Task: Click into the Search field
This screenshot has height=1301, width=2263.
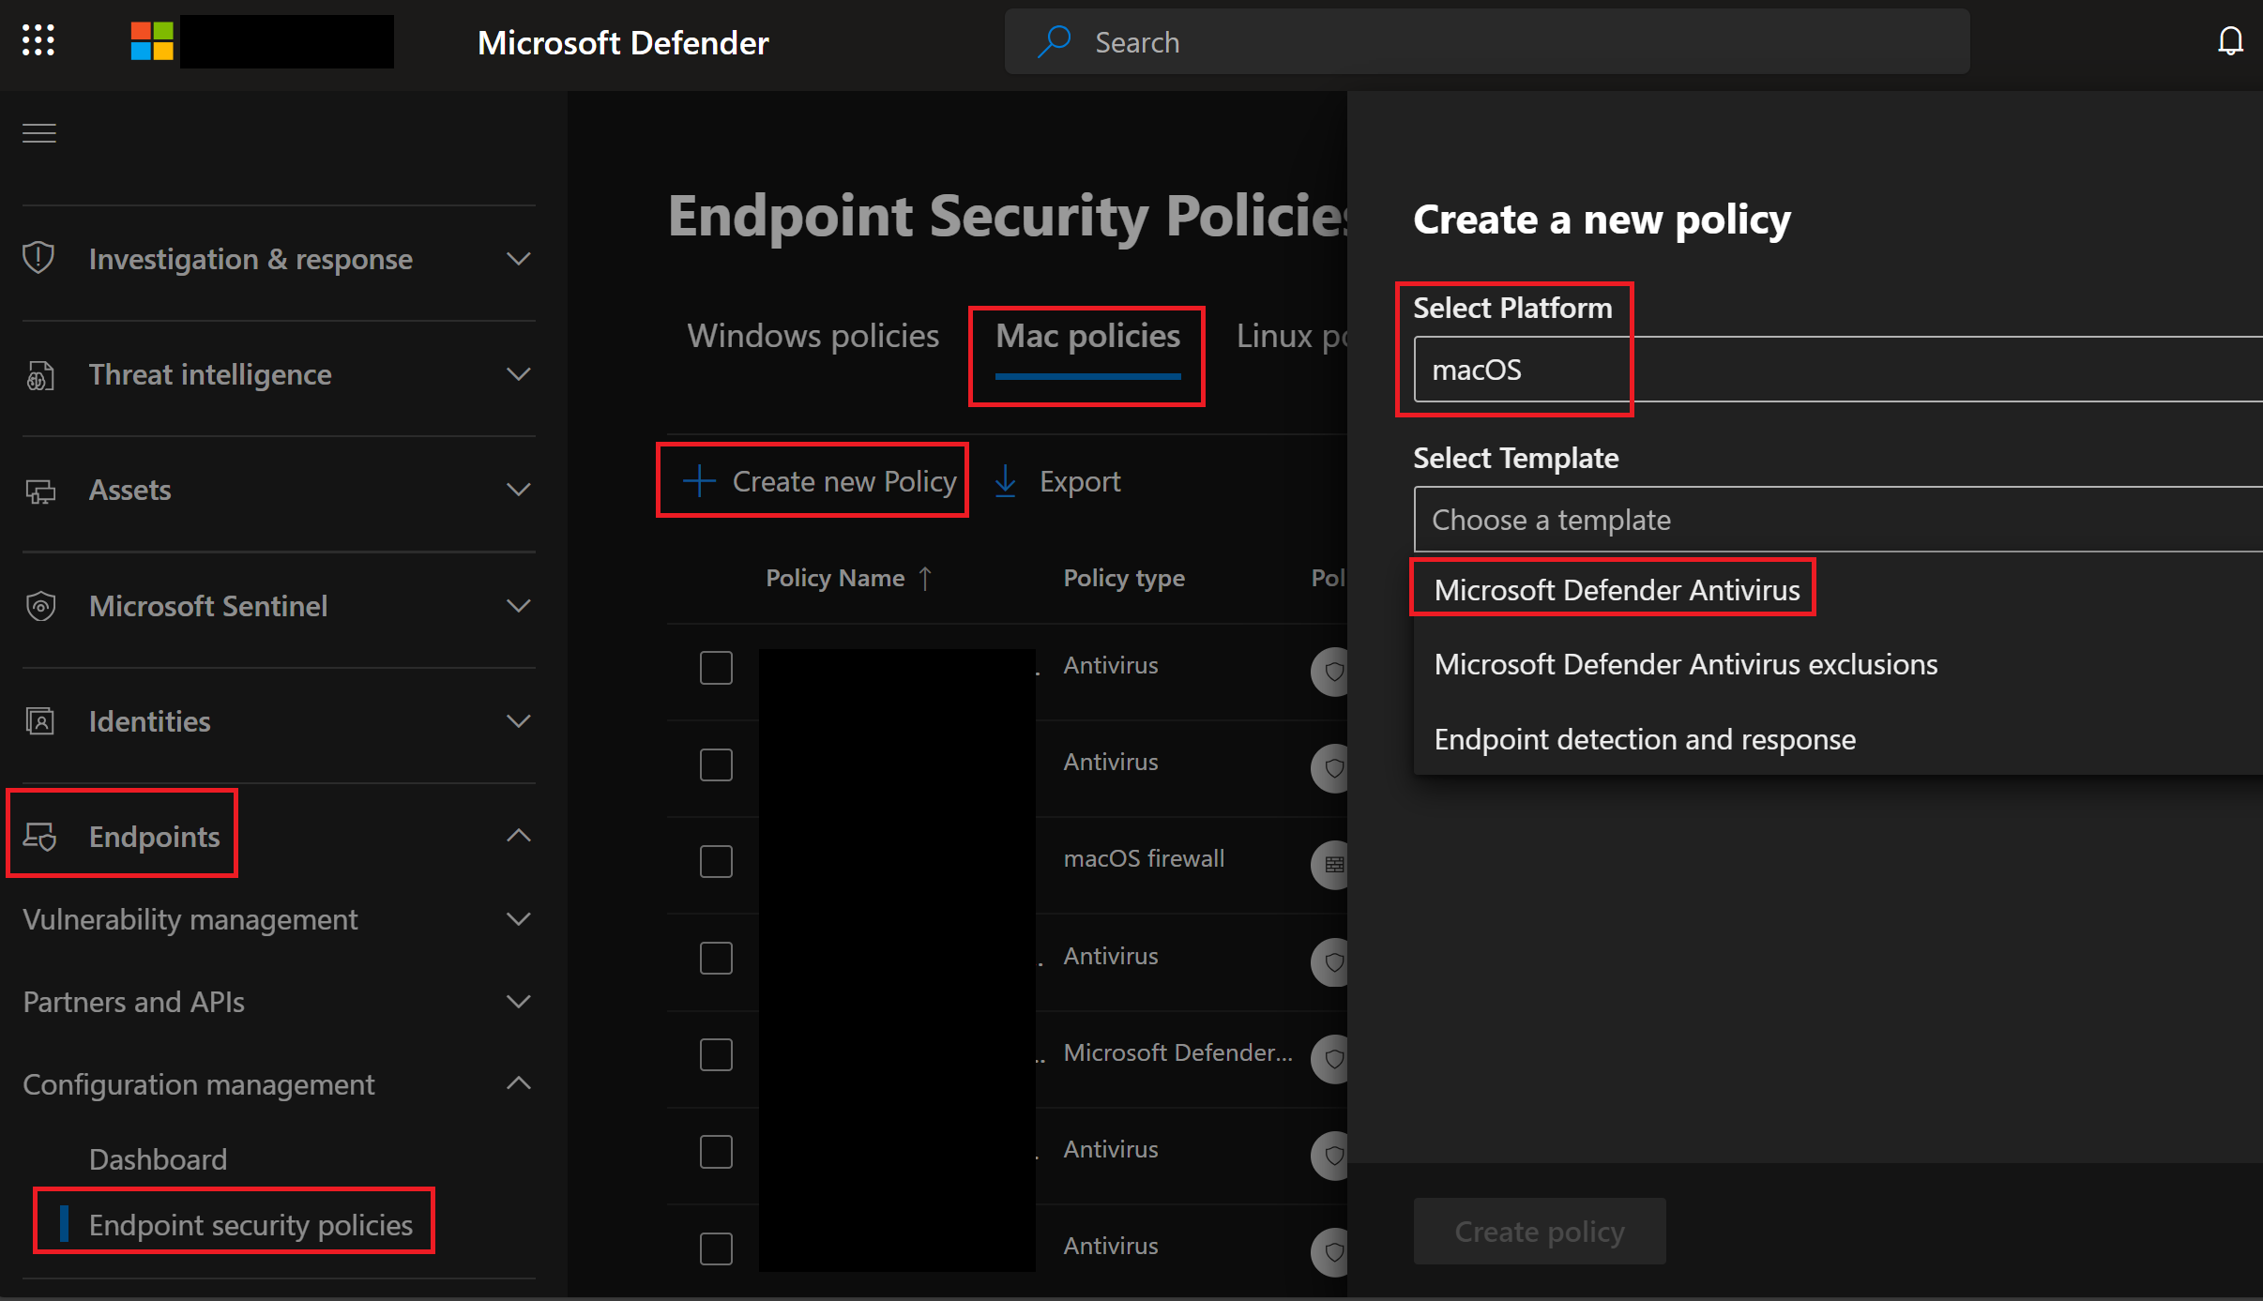Action: [1487, 41]
